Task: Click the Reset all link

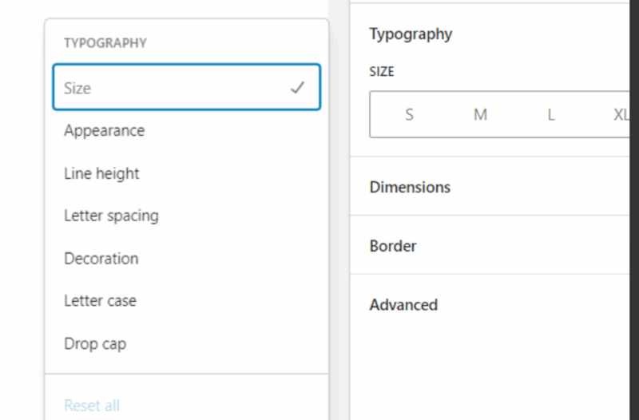Action: (92, 406)
